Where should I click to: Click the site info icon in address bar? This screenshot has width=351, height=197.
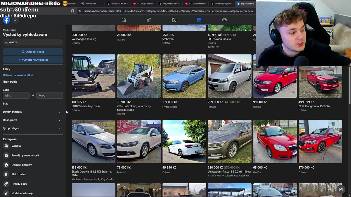pos(80,11)
